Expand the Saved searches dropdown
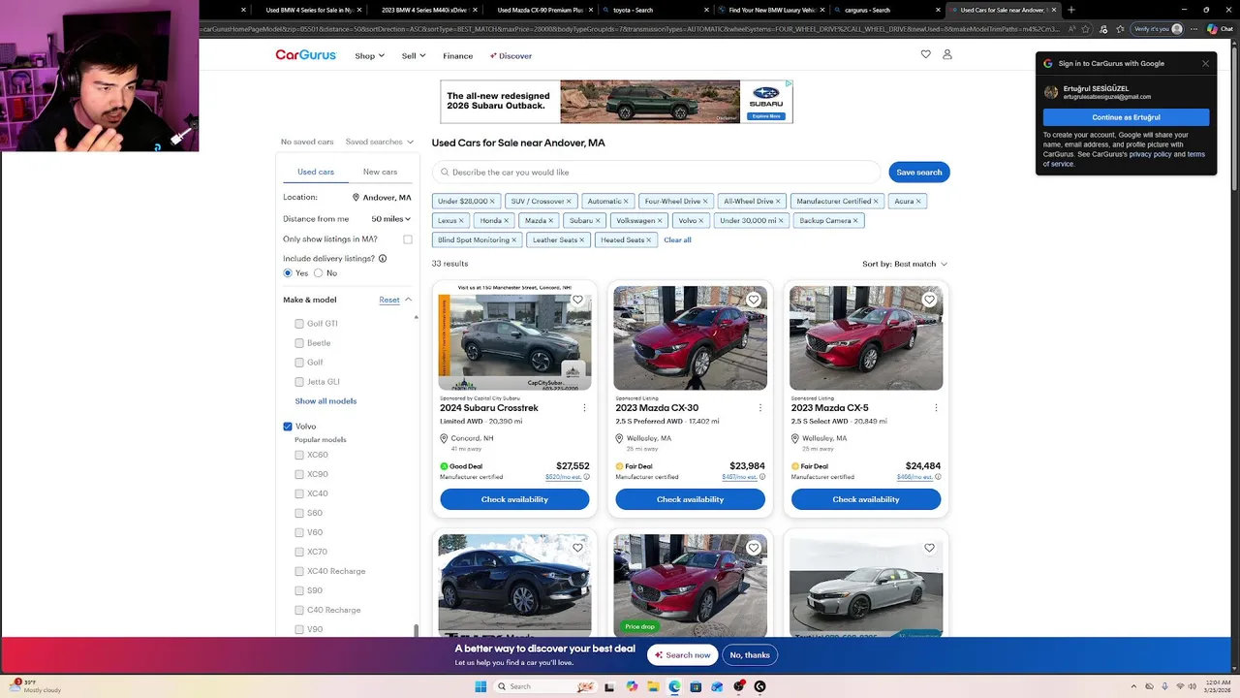1240x698 pixels. pos(380,142)
